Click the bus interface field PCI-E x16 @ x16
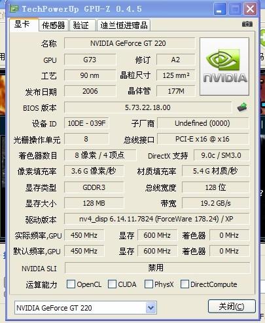This screenshot has width=265, height=323. click(x=203, y=139)
